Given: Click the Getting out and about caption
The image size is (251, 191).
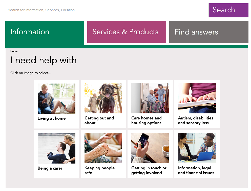Looking at the screenshot, I should (99, 120).
